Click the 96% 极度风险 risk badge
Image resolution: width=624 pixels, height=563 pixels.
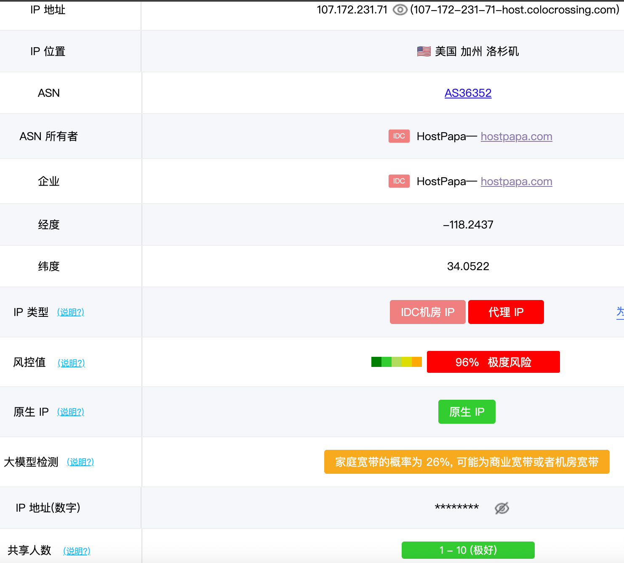(x=493, y=362)
